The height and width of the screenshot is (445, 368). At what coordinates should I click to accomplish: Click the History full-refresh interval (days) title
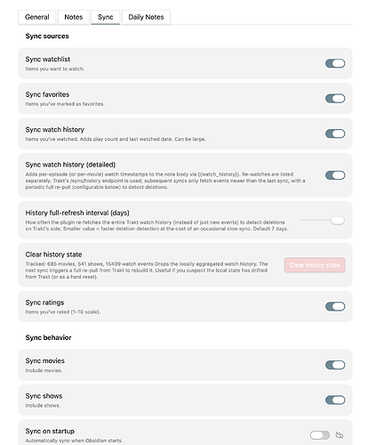pos(77,213)
